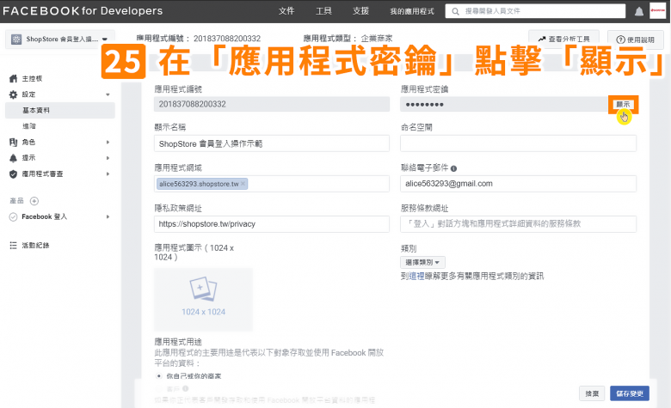The height and width of the screenshot is (408, 671).
Task: Click the analytics trend arrow icon
Action: [x=542, y=39]
